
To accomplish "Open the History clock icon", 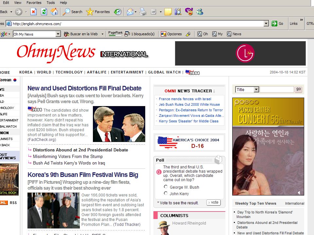I will (118, 12).
